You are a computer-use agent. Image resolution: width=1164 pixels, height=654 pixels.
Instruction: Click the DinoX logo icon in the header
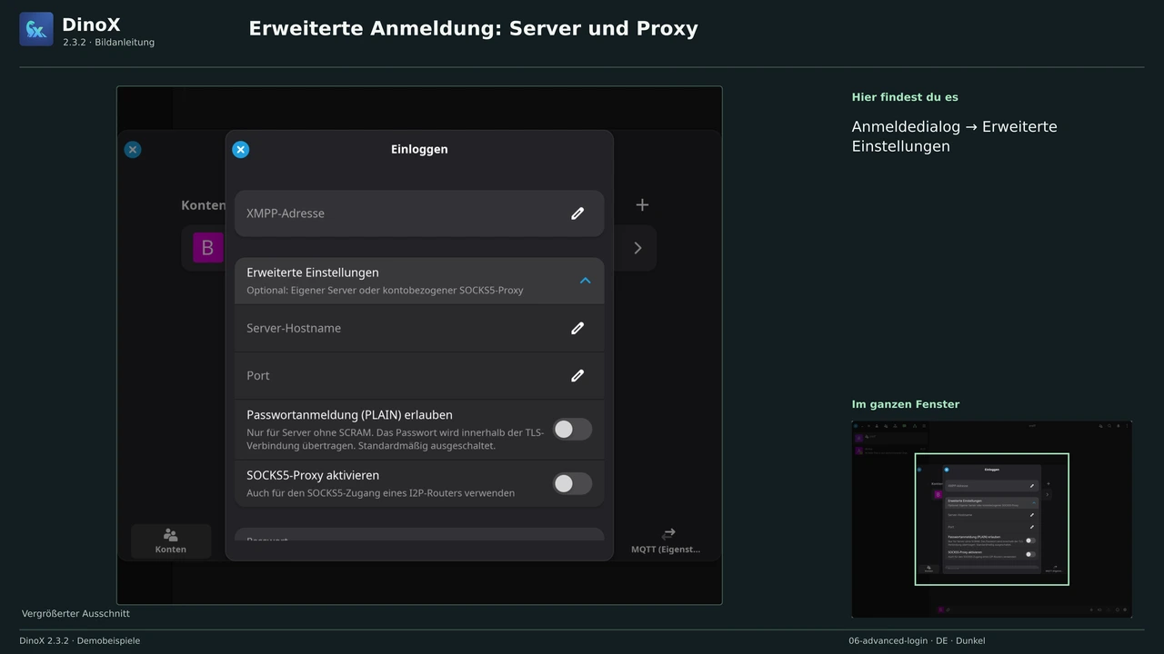tap(36, 29)
